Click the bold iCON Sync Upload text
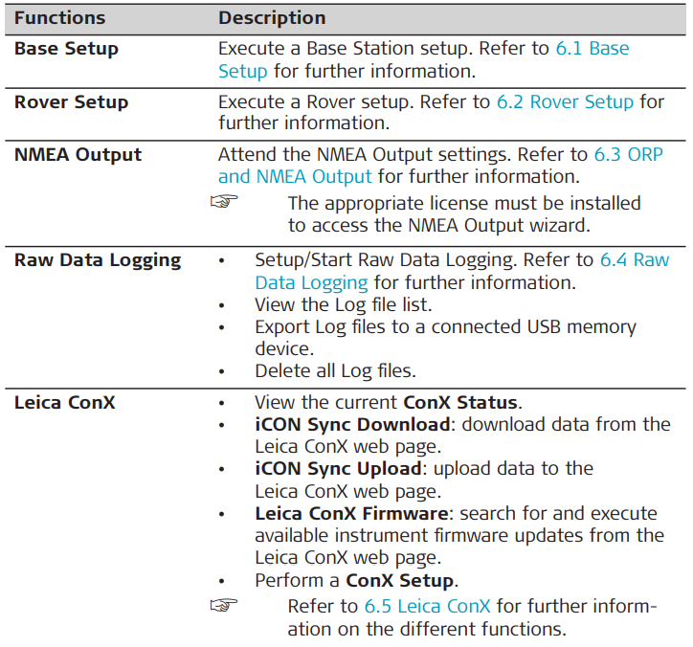 (338, 469)
